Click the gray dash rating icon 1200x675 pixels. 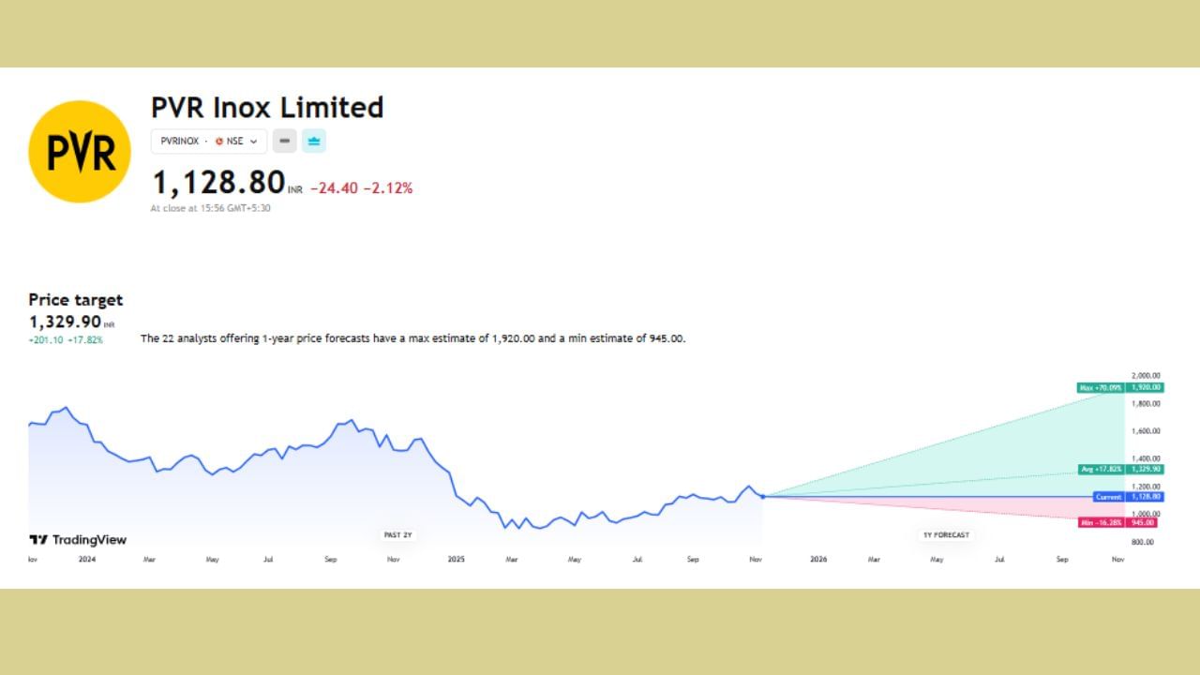tap(285, 142)
